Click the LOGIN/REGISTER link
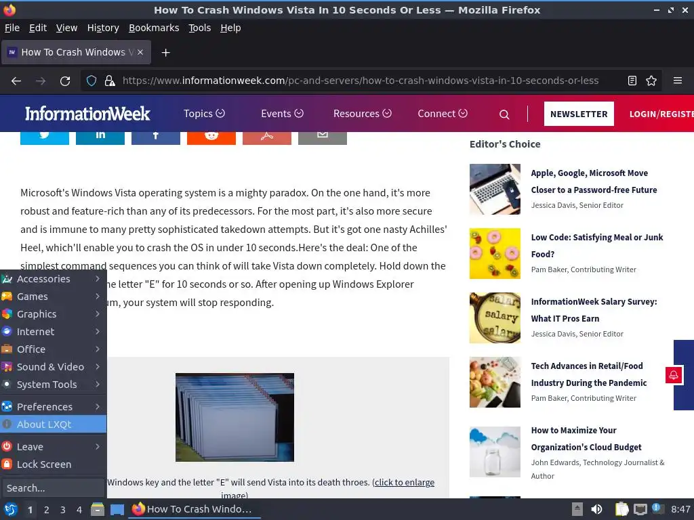 [x=661, y=114]
